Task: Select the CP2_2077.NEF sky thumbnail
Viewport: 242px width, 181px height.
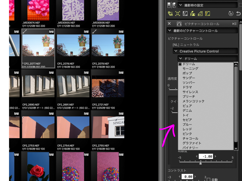Action: pos(38,46)
